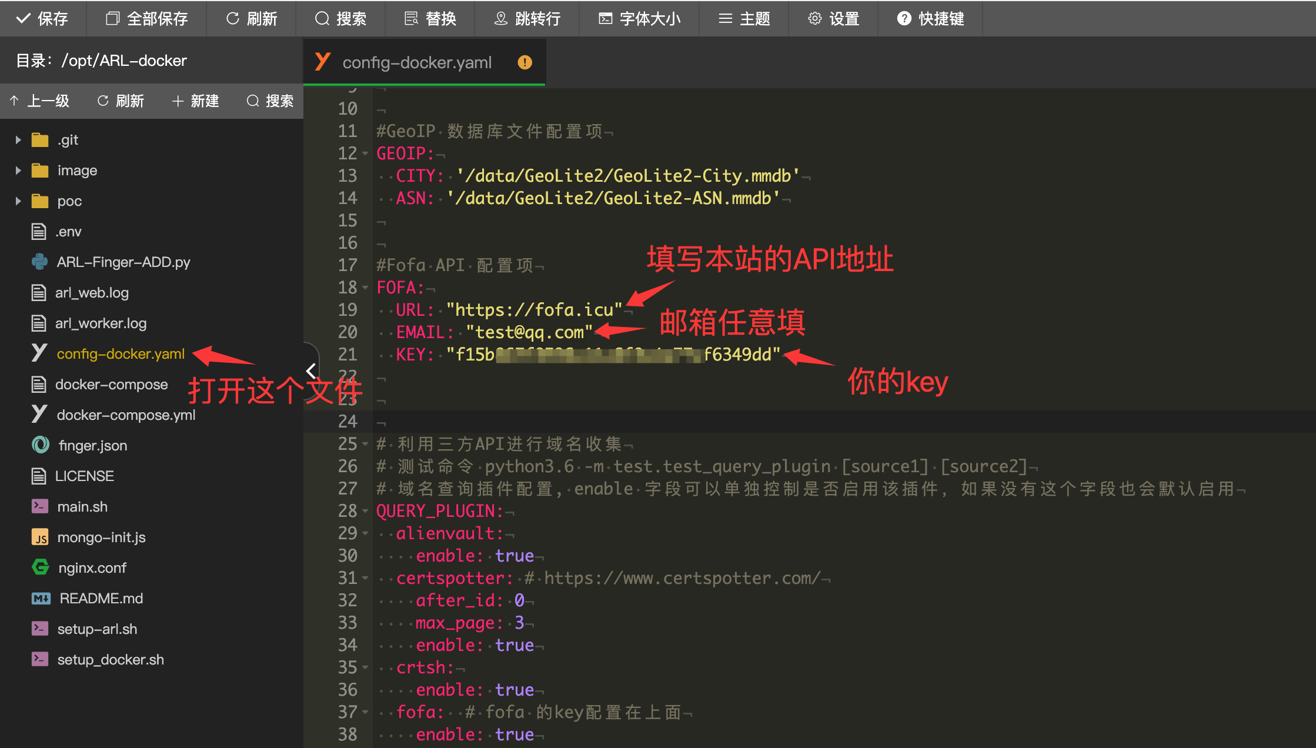Click the 全部保存 save-all button
The width and height of the screenshot is (1316, 748).
point(147,19)
